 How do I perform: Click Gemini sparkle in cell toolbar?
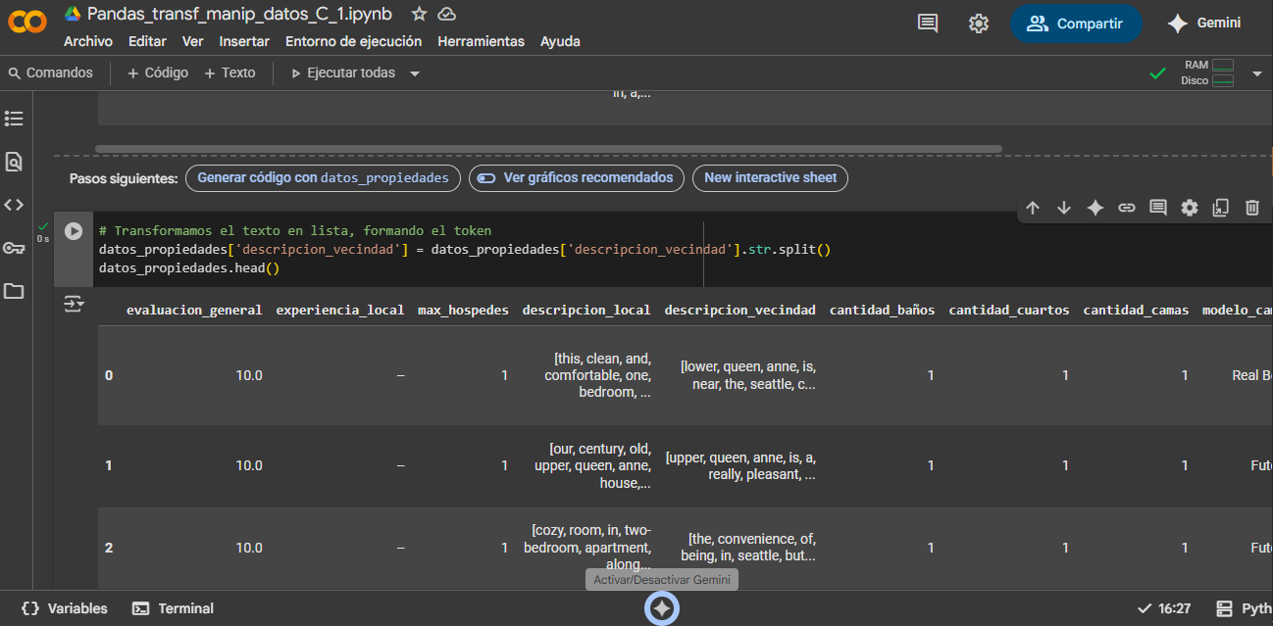click(1095, 208)
